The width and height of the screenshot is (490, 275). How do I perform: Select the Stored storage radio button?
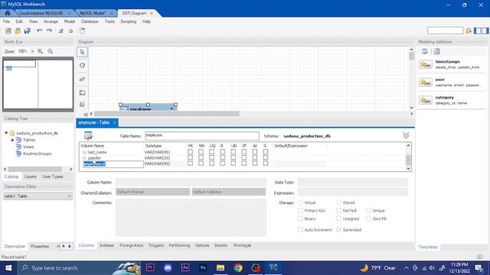[338, 202]
